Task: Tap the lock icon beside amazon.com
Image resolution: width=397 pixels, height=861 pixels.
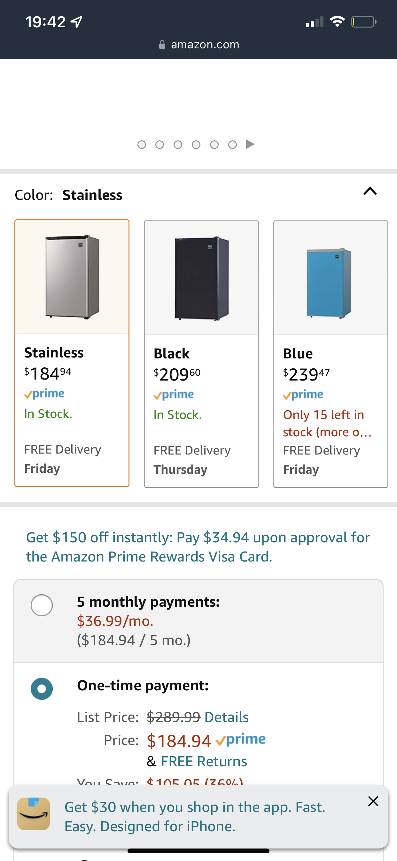Action: 162,45
